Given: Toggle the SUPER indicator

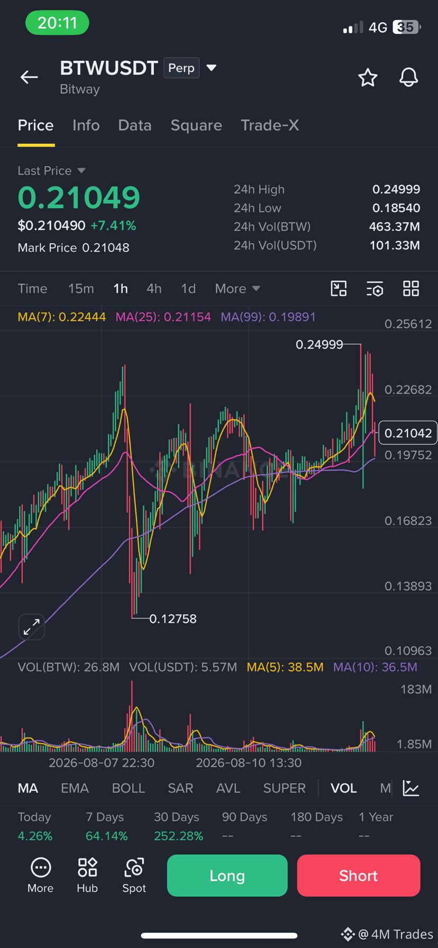Looking at the screenshot, I should click(285, 788).
